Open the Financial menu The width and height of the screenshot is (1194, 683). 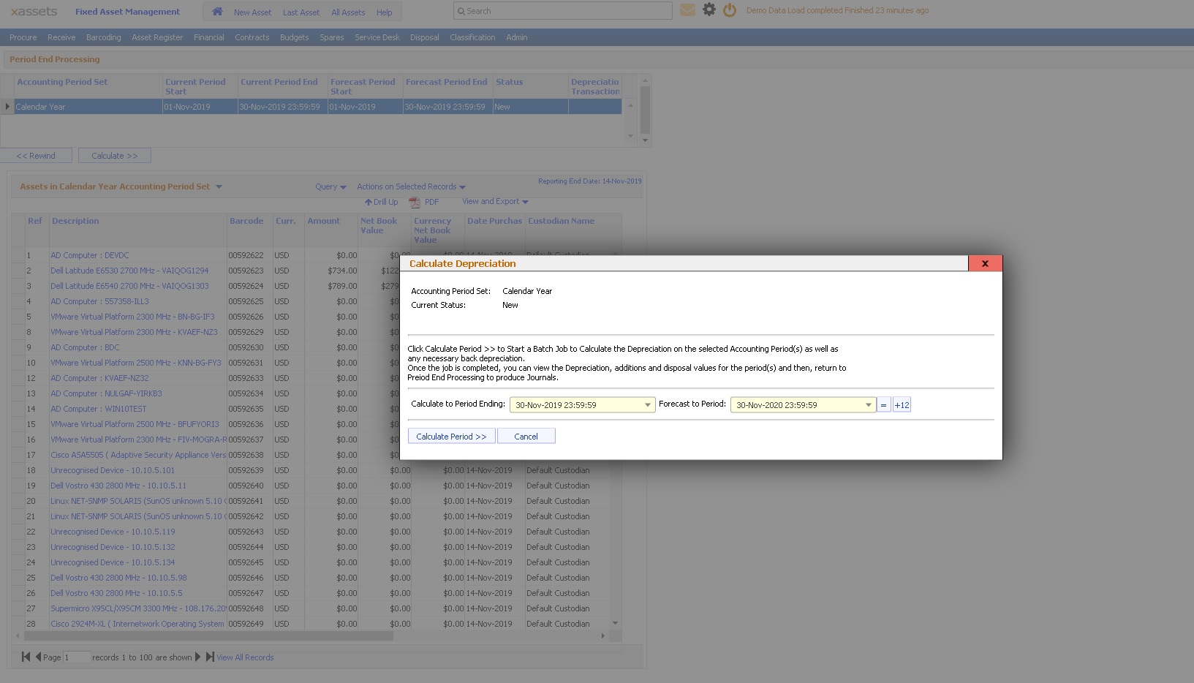click(x=208, y=37)
